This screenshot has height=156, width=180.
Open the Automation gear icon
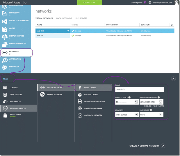[x=5, y=60]
